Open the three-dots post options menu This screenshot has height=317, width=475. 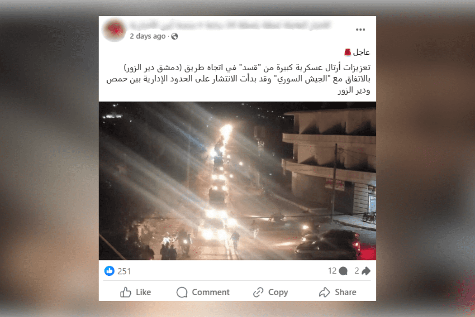360,29
